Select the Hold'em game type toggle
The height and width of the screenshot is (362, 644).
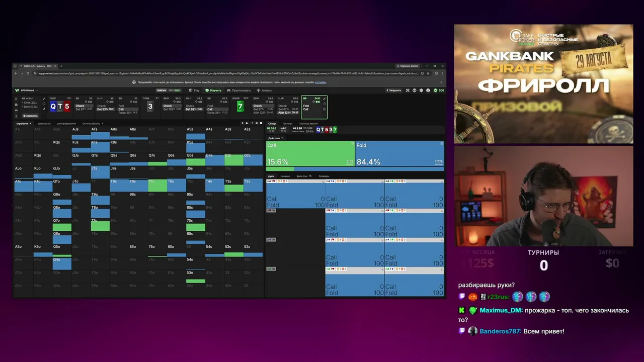162,90
